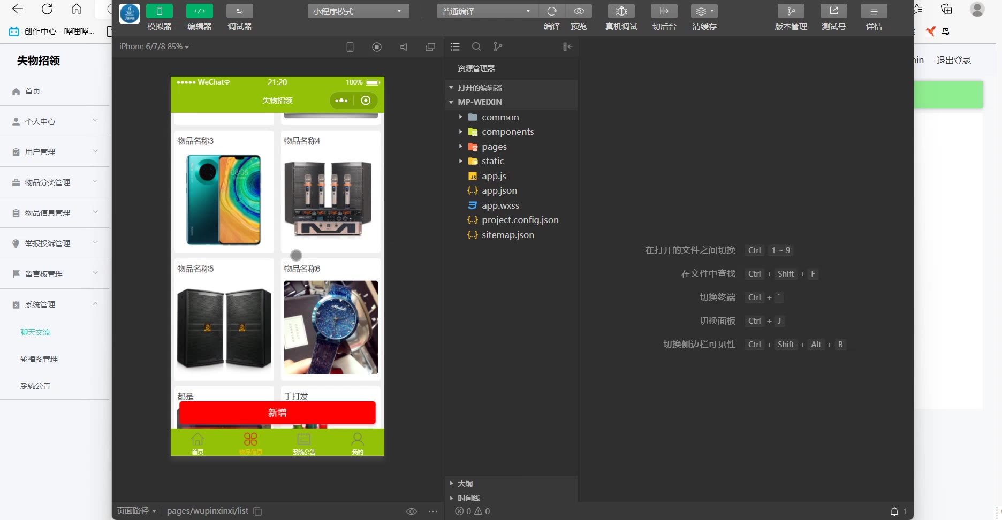This screenshot has height=520, width=1002.
Task: Open version management
Action: [x=791, y=11]
